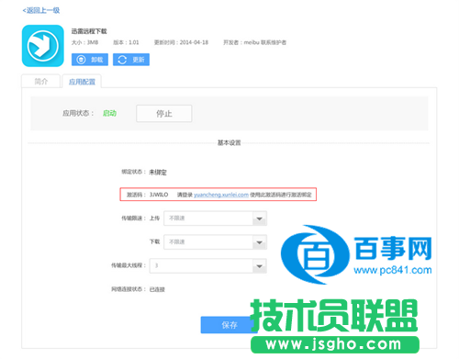The width and height of the screenshot is (459, 359).
Task: Click the 卸载 uninstall button
Action: 90,60
